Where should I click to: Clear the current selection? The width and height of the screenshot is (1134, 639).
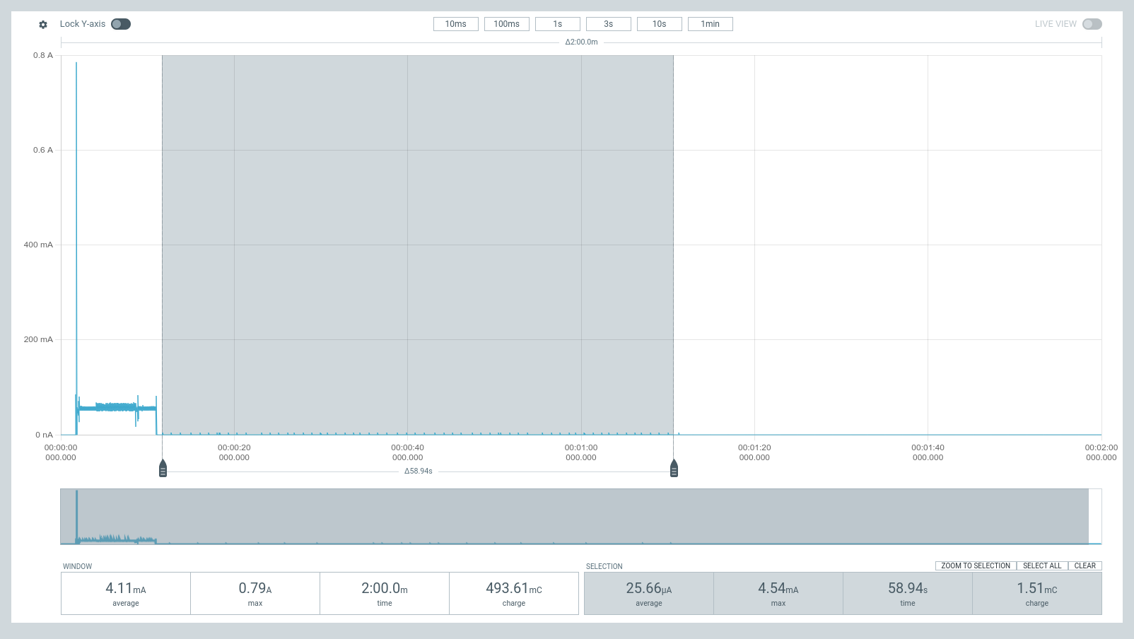[x=1085, y=565]
